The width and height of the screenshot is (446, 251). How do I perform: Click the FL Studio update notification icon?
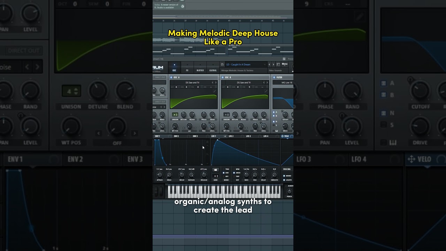point(183,6)
